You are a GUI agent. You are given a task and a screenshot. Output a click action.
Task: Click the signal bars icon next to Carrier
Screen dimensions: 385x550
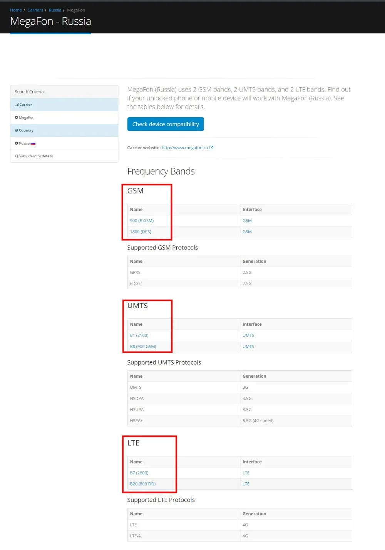(17, 105)
